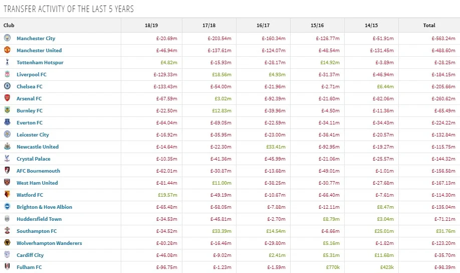Click the Club column header
Viewport: 460px width, 273px height.
(9, 25)
